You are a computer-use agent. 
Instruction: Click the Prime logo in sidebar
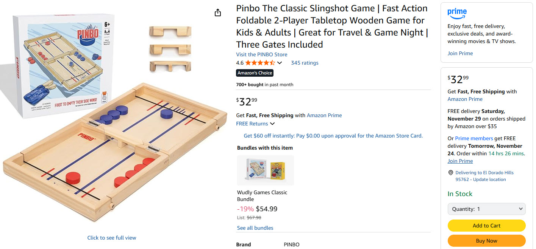457,13
